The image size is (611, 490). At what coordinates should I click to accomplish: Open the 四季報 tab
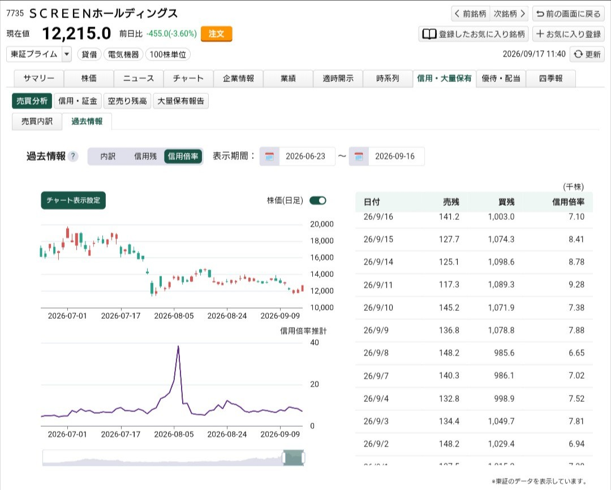click(551, 79)
